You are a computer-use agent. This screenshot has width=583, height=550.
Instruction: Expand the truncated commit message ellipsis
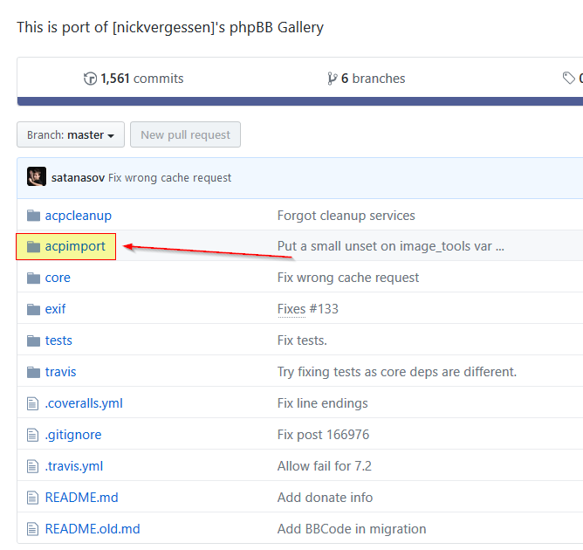[499, 247]
